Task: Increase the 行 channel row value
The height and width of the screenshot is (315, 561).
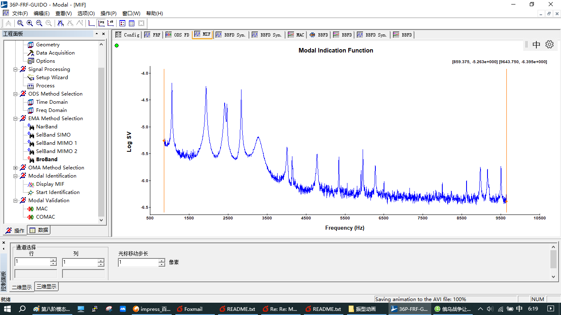Action: coord(53,260)
